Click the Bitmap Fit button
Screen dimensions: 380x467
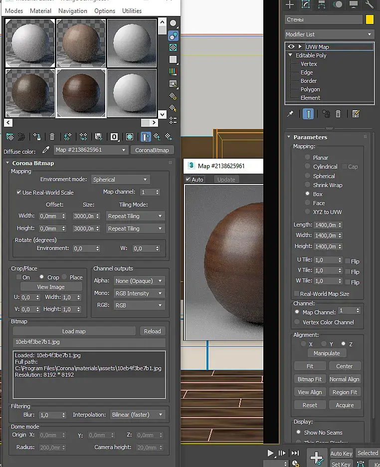tap(310, 379)
